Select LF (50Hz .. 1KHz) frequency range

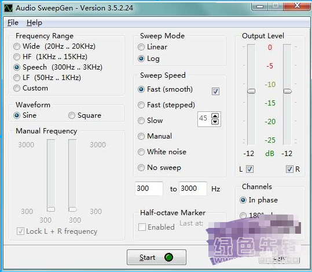(x=47, y=78)
